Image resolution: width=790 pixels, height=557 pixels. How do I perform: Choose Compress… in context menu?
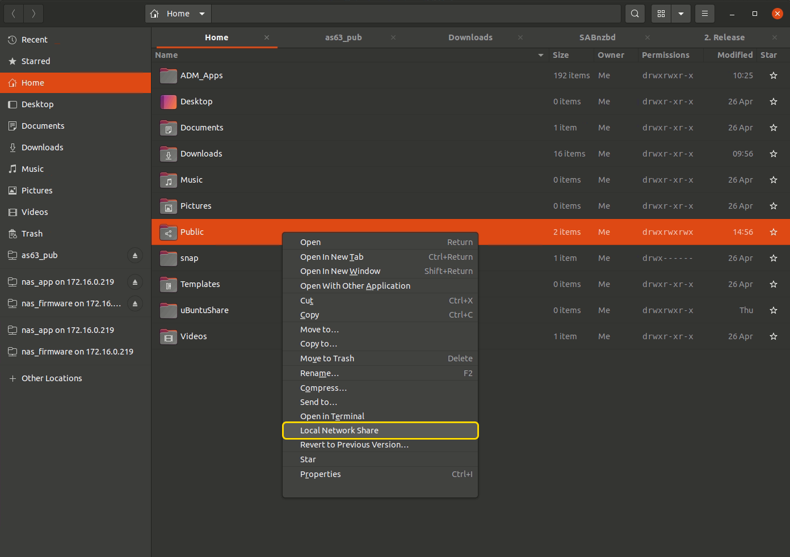(x=380, y=388)
